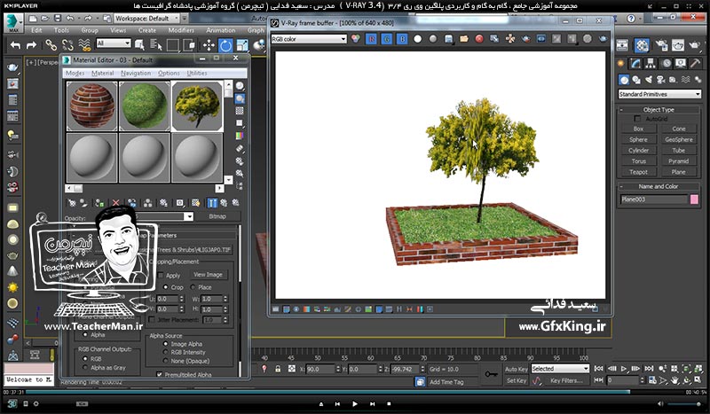Enable the AutoGrid checkbox
The width and height of the screenshot is (710, 414).
637,119
